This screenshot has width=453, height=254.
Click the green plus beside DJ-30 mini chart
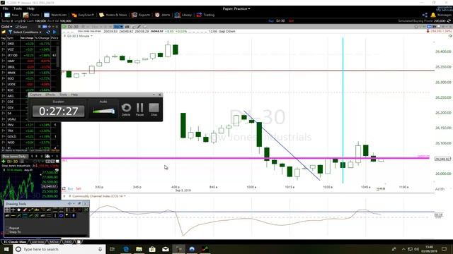pos(4,162)
